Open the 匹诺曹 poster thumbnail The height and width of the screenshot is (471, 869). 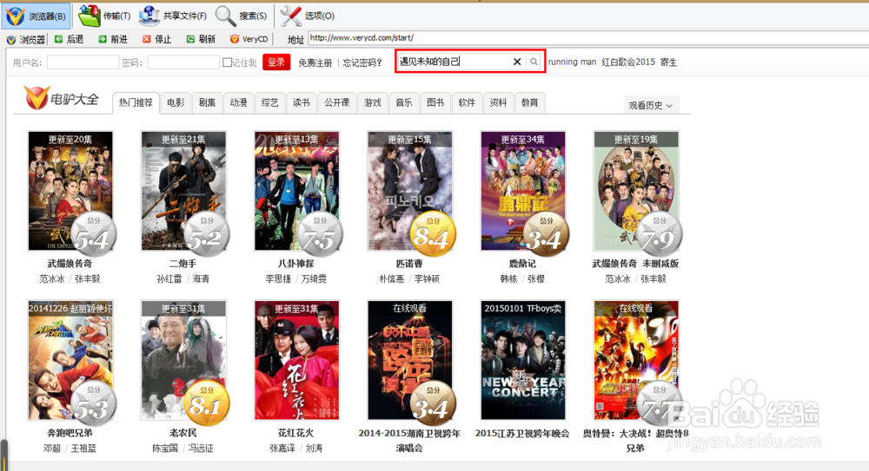(x=409, y=191)
